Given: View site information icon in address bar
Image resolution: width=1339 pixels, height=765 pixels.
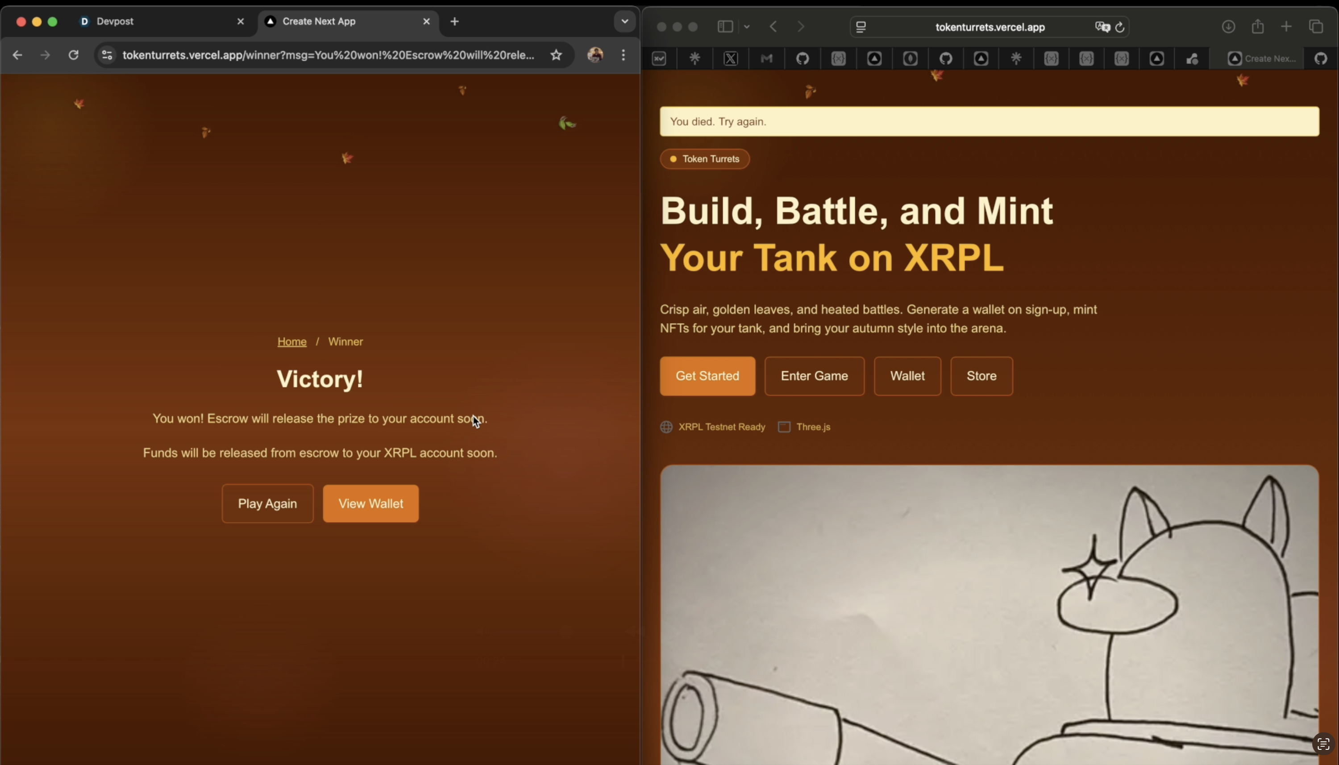Looking at the screenshot, I should [x=107, y=54].
